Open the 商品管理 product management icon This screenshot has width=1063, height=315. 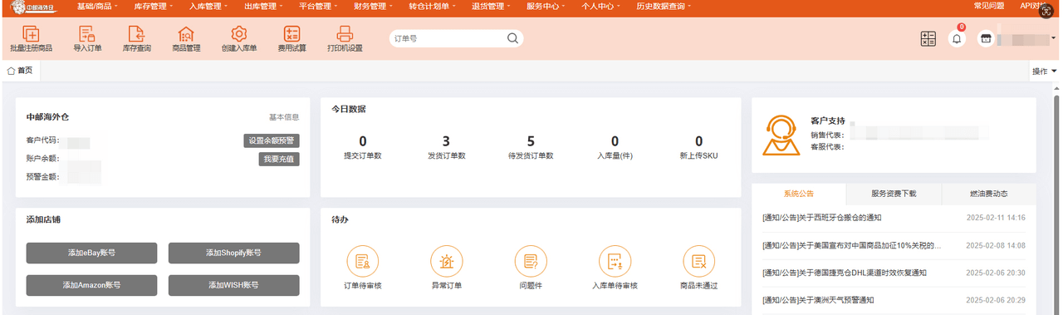186,34
